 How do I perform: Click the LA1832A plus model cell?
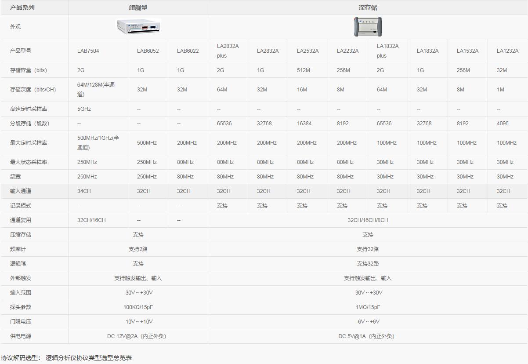(x=387, y=51)
